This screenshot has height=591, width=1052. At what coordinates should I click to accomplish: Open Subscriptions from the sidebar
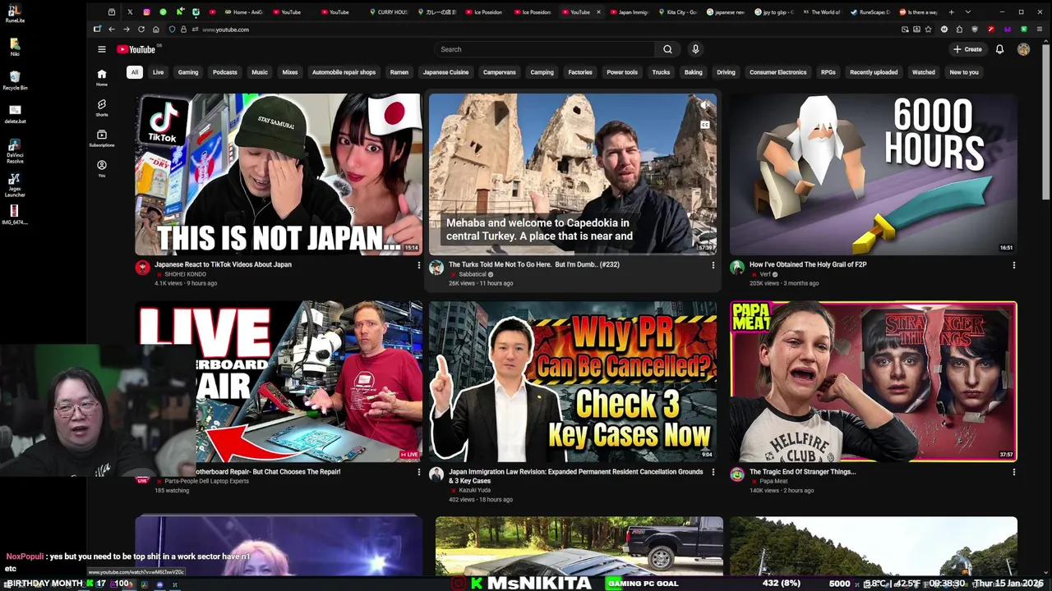[102, 138]
